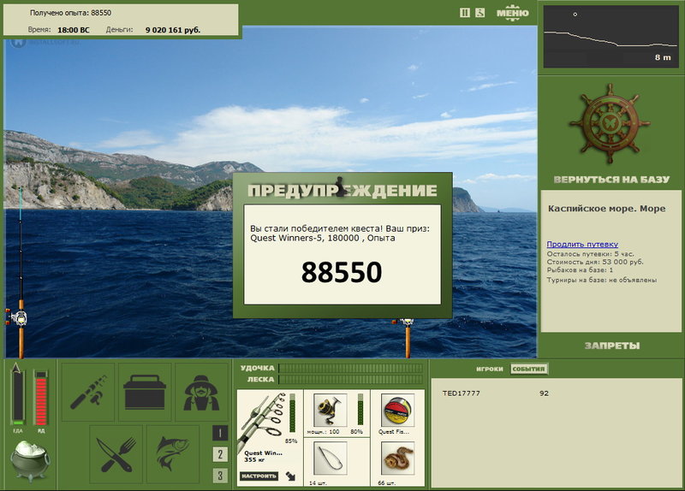Click the cooking pot icon
Image resolution: width=685 pixels, height=491 pixels.
tap(30, 459)
